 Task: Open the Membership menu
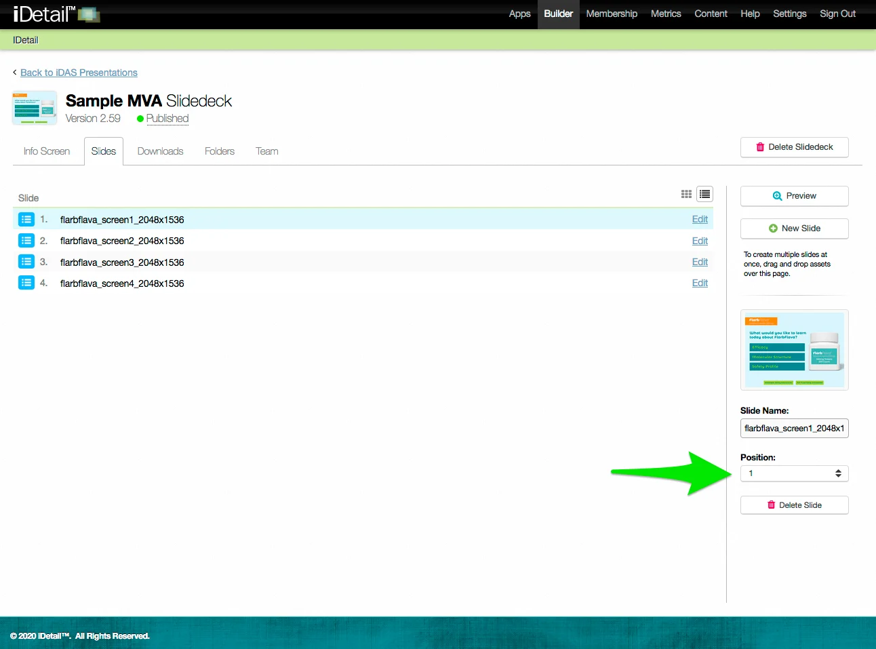click(x=612, y=14)
